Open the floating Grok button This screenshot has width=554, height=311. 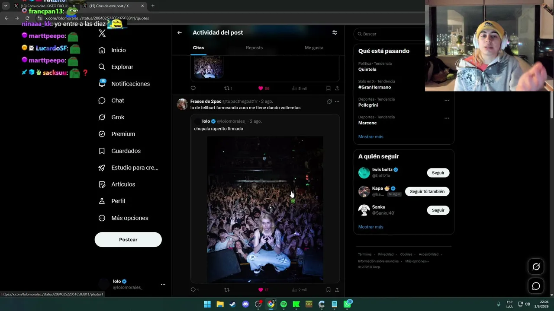[x=536, y=267]
